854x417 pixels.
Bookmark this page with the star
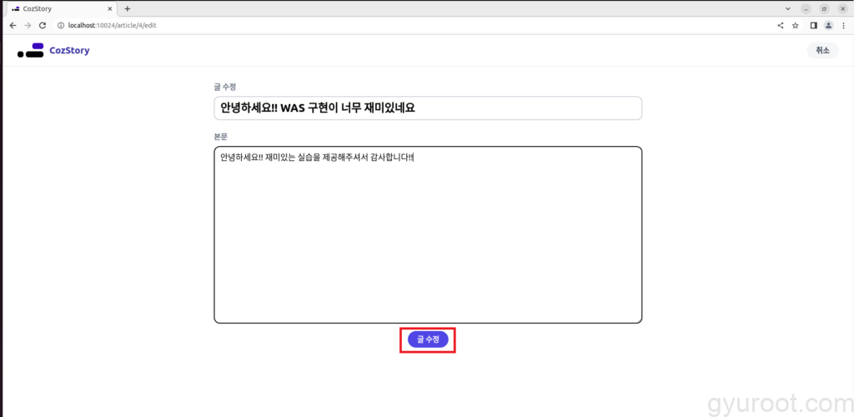pos(796,25)
